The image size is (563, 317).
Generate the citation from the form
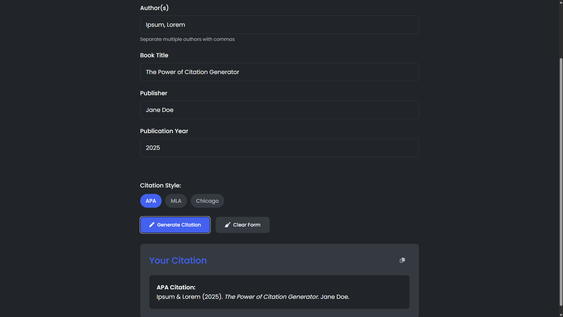(x=175, y=225)
